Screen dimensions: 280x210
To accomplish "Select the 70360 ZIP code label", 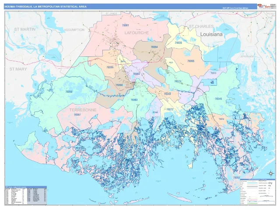I will pyautogui.click(x=119, y=85).
